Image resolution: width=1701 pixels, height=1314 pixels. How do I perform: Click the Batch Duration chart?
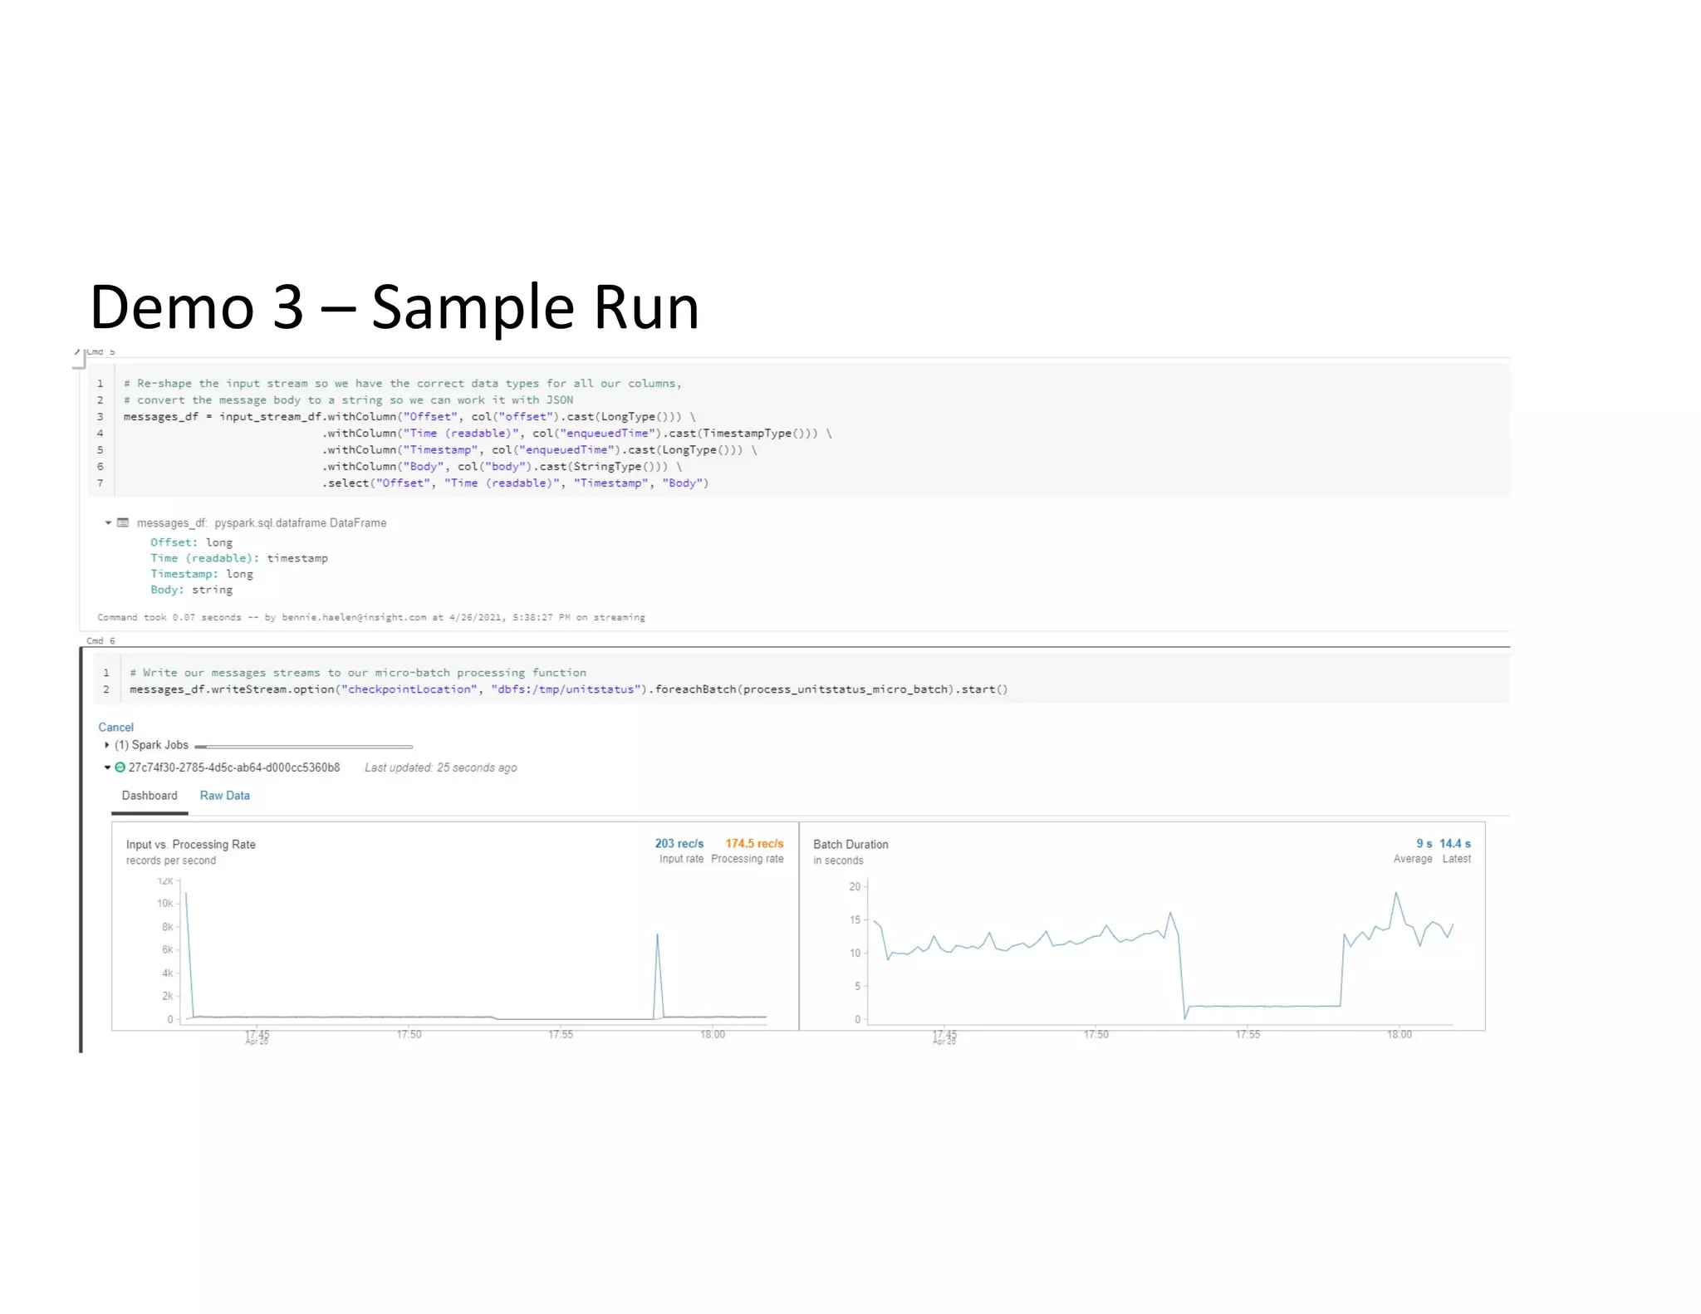[1142, 926]
